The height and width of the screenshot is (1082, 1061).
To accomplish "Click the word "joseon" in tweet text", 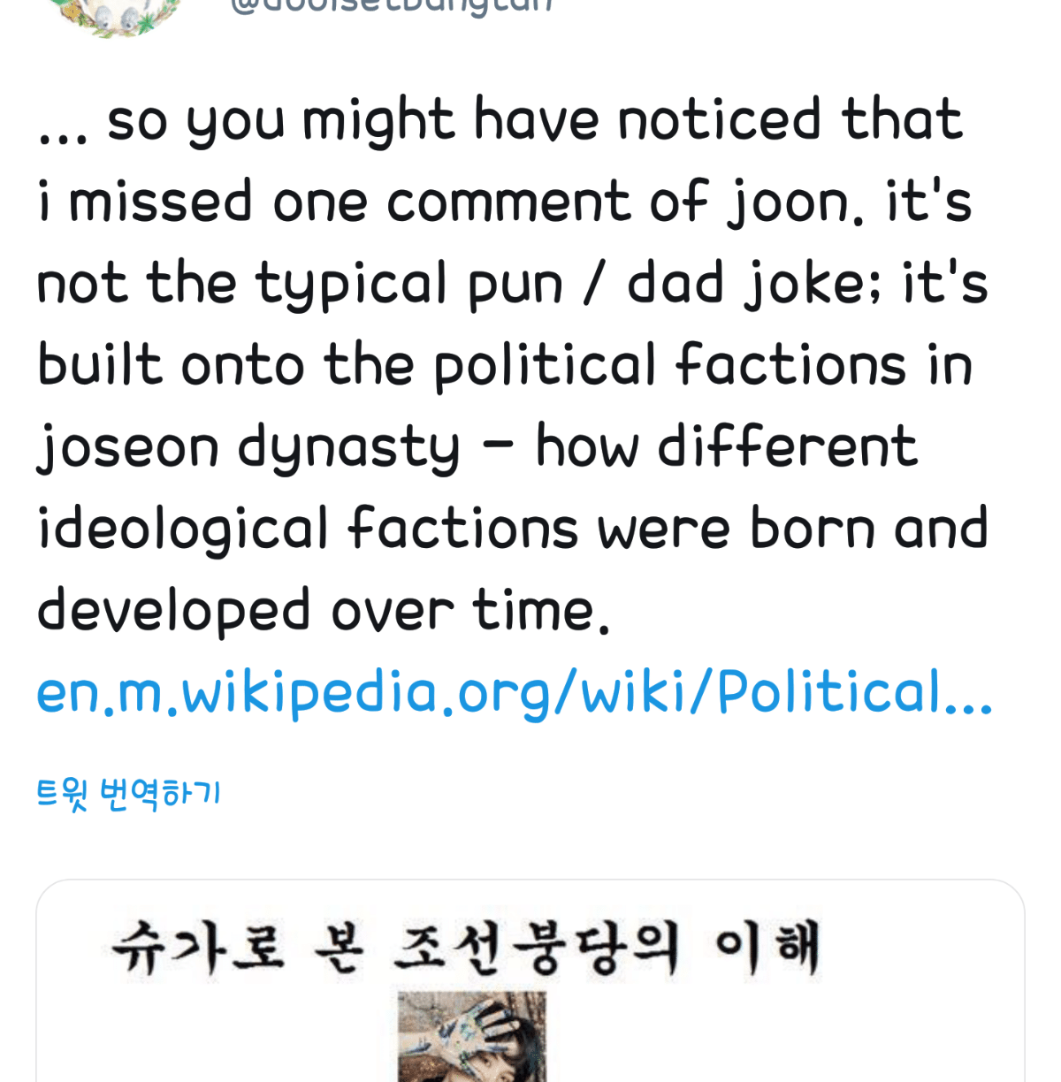I will click(x=127, y=446).
